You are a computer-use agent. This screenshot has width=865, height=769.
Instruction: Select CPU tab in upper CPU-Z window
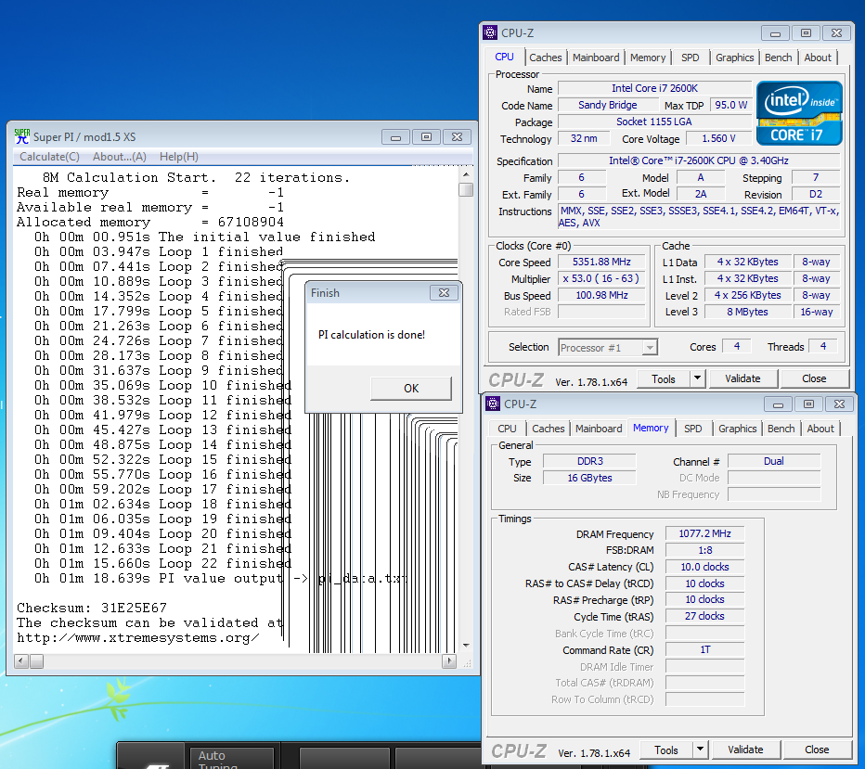point(504,57)
